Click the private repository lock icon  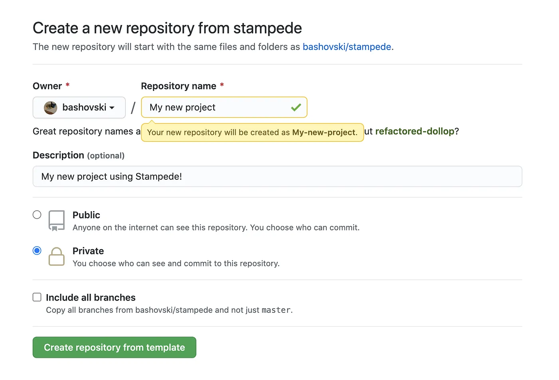click(56, 256)
